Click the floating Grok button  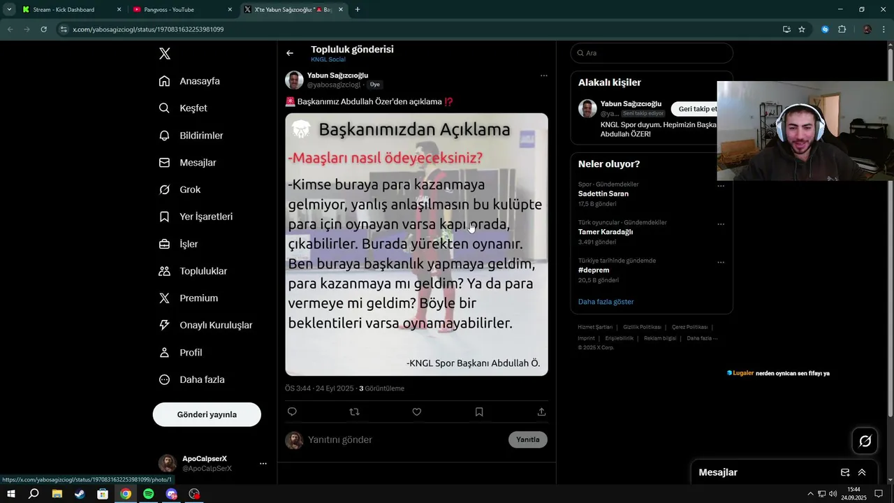(865, 441)
